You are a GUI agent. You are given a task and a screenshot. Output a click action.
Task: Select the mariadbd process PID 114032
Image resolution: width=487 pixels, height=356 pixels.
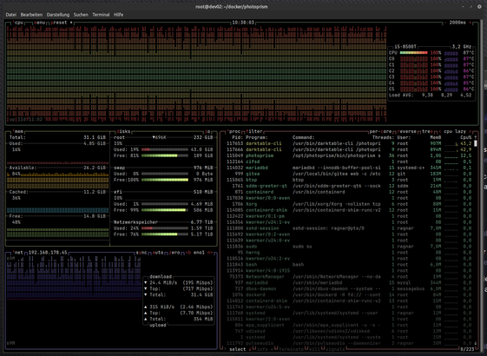(x=349, y=168)
